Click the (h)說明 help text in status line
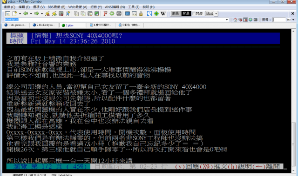298x176 pixels. click(240, 167)
